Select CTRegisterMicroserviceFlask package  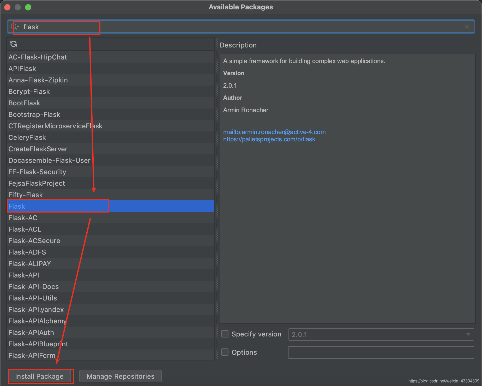(111, 126)
